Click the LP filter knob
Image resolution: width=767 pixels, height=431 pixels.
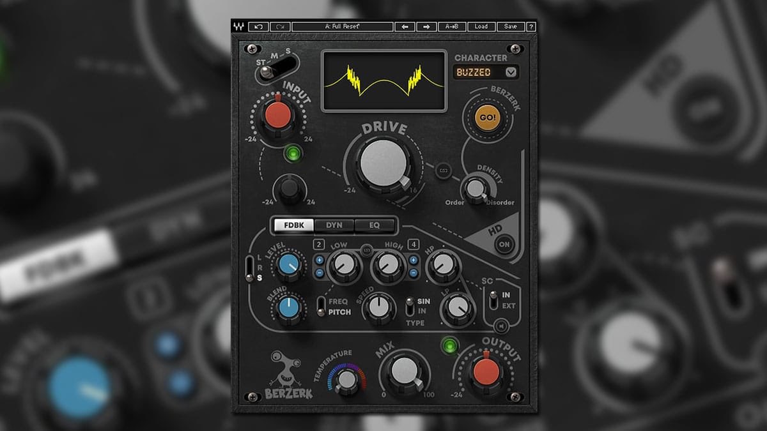click(x=458, y=308)
